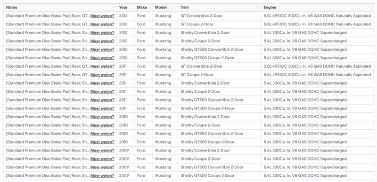Open Meer weten for 2010 Shelby Convertible
Image resolution: width=377 pixels, height=182 pixels.
tap(102, 117)
